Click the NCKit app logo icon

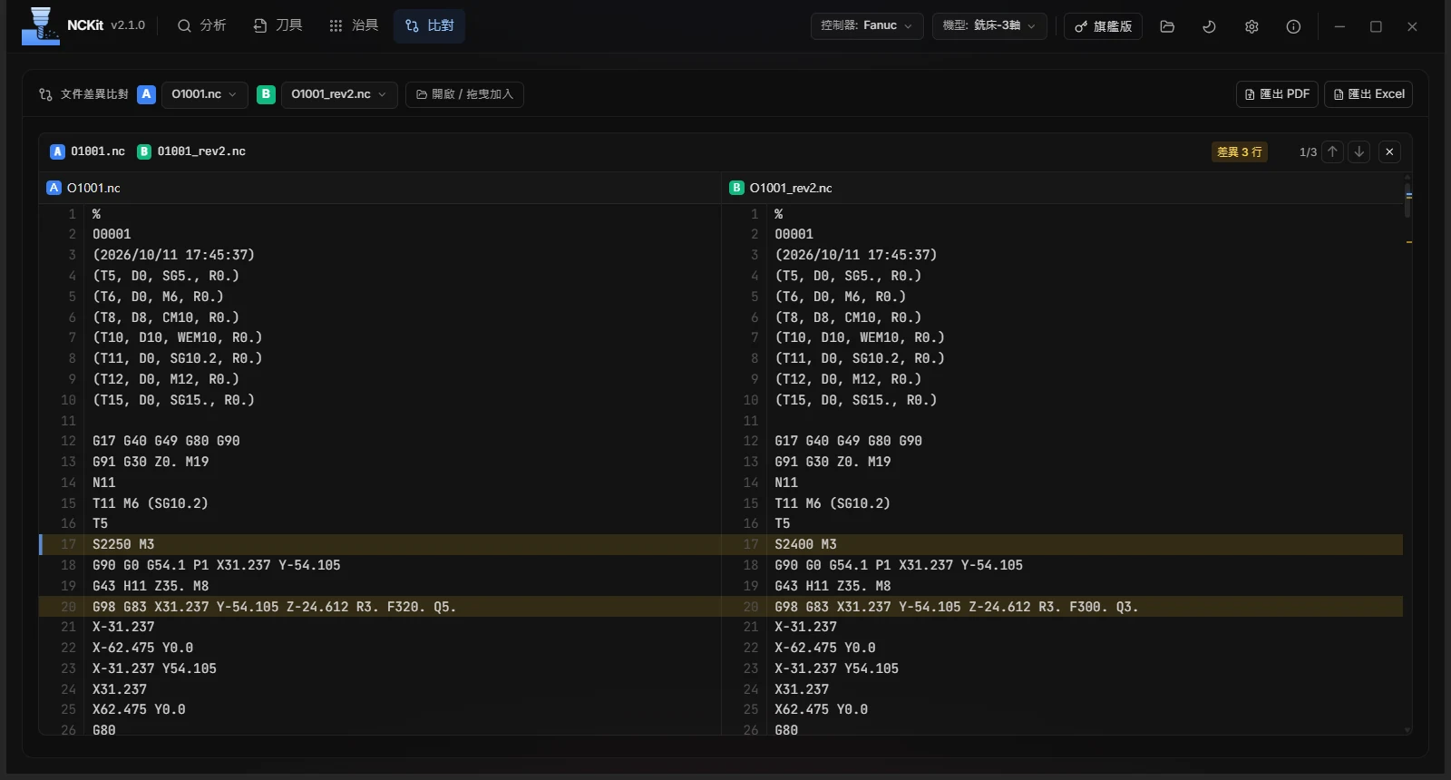pyautogui.click(x=40, y=25)
